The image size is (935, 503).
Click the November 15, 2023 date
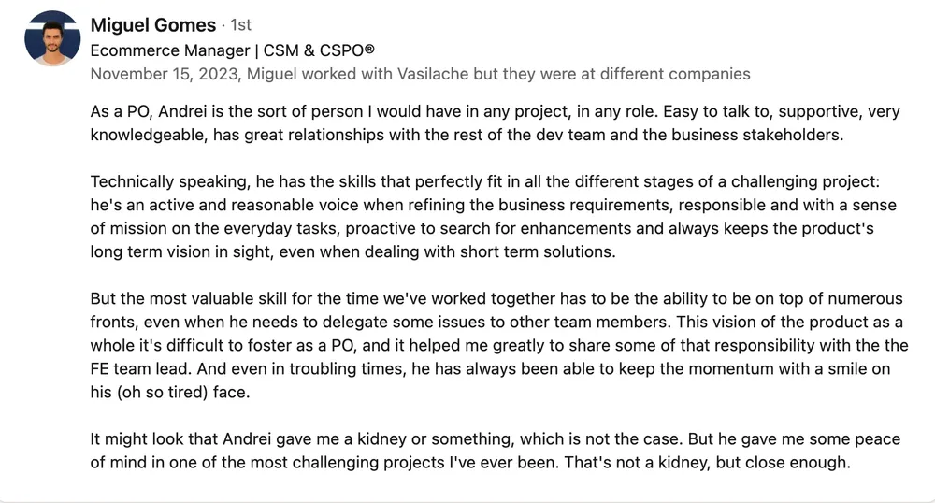coord(165,74)
